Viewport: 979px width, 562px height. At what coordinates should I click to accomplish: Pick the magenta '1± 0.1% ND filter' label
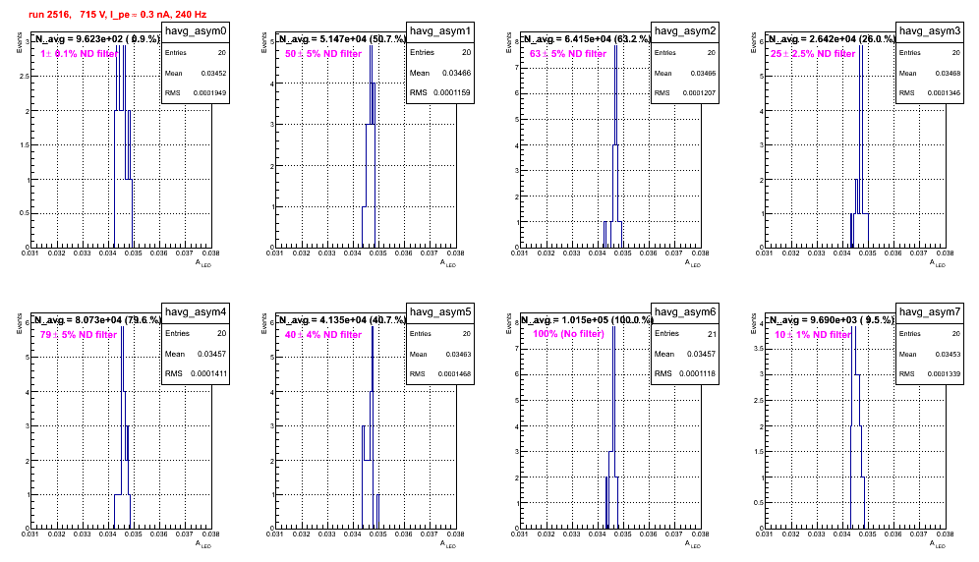point(79,54)
